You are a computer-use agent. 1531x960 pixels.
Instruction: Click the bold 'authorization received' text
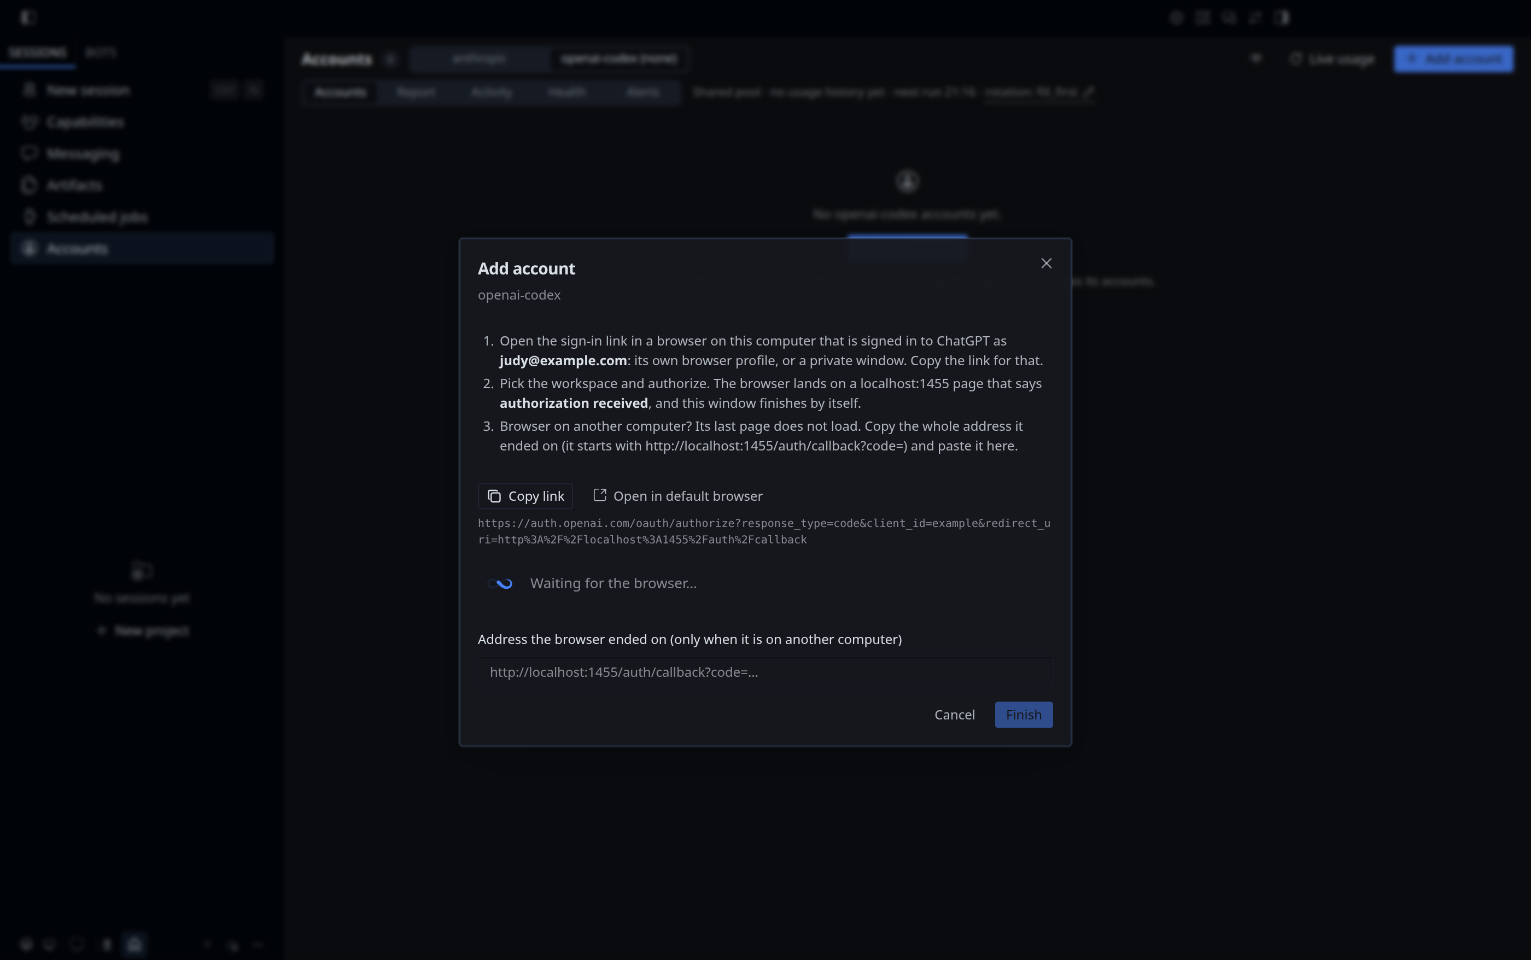[x=574, y=403]
